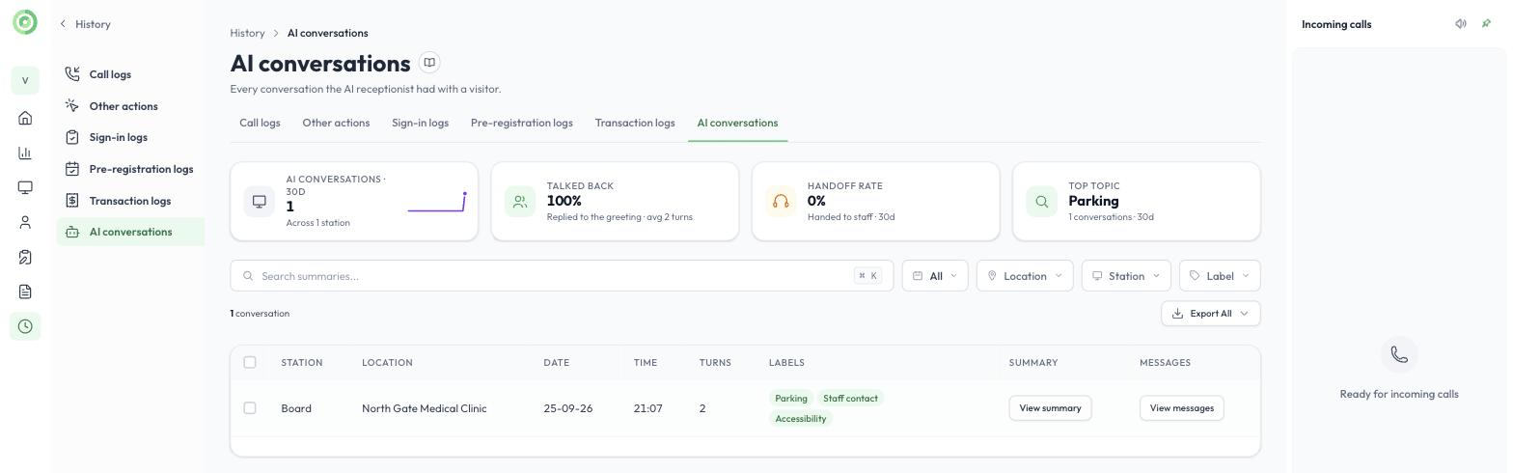Click the Search summaries input field

562,276
